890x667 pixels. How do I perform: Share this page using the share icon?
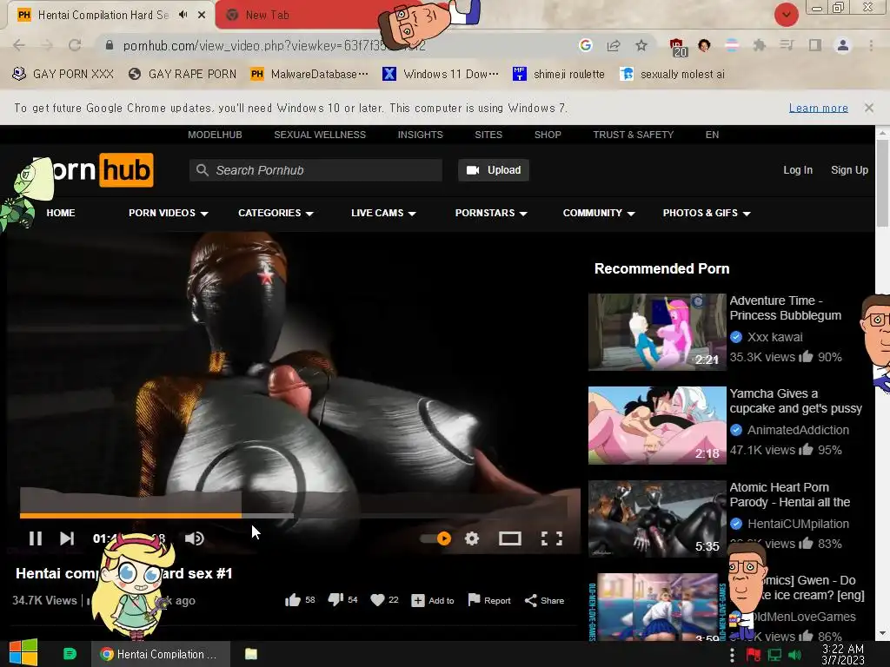tap(614, 45)
